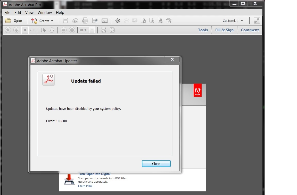Click the sticky note comment icon
Image resolution: width=297 pixels, height=195 pixels.
[126, 21]
